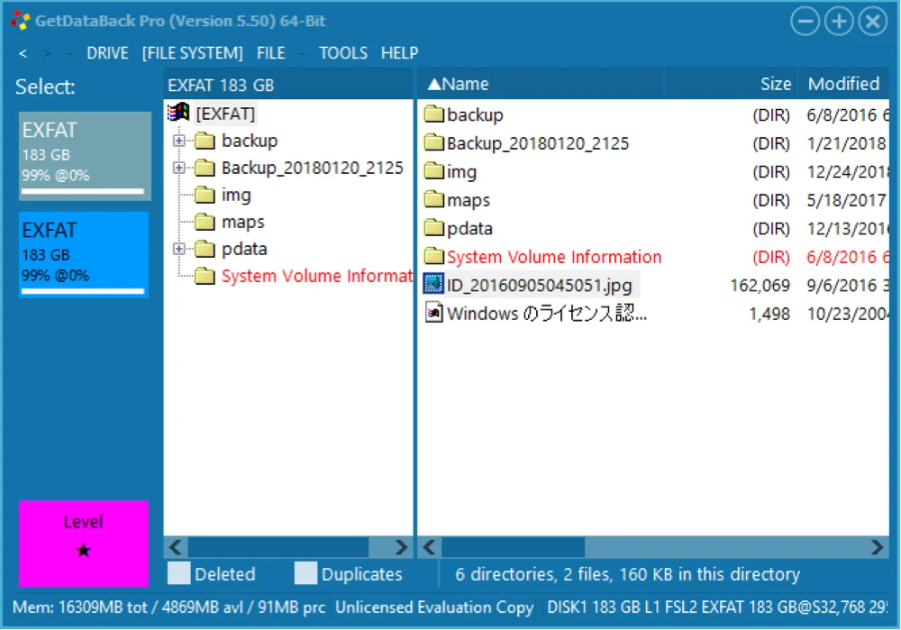Image resolution: width=901 pixels, height=630 pixels.
Task: Select Backup_20180120_2125 name in file list
Action: tap(538, 143)
